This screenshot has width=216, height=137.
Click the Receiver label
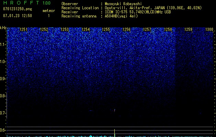click(70, 12)
